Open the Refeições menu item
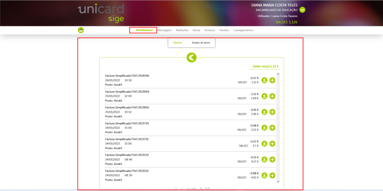This screenshot has height=191, width=383. [x=182, y=30]
